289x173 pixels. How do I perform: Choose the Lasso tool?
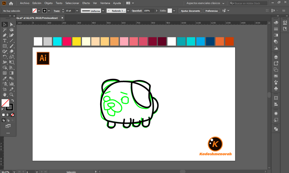11,30
